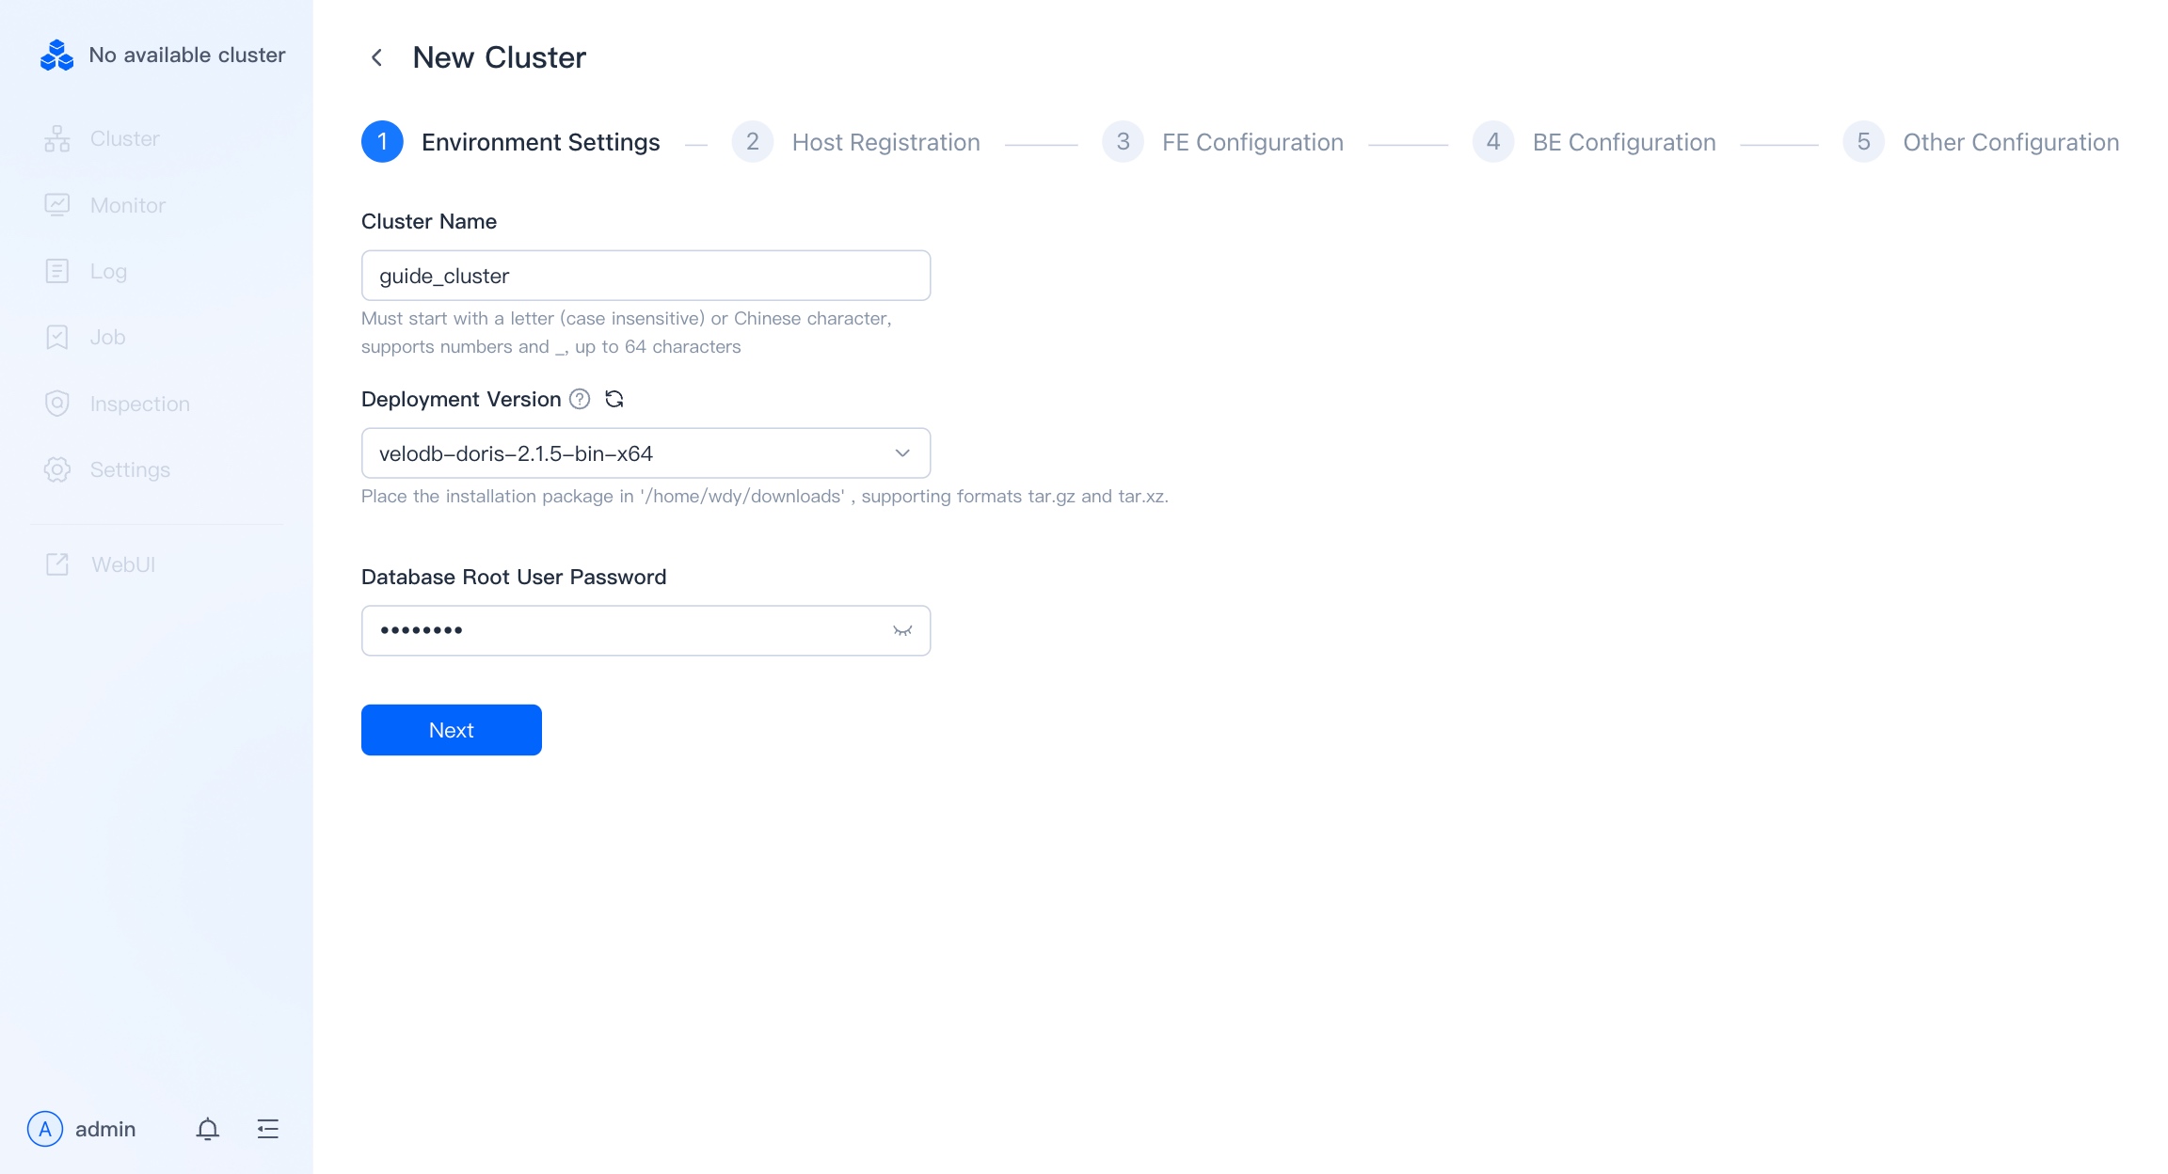Refresh the Deployment Version list

(614, 399)
